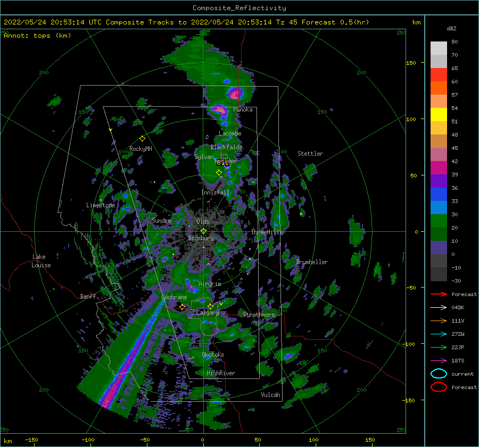Click the RockyMH label
This screenshot has height=447, width=479.
141,149
